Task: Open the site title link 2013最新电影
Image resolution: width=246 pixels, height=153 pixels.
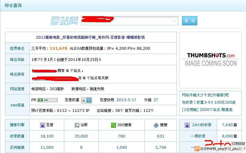Action: click(x=90, y=37)
